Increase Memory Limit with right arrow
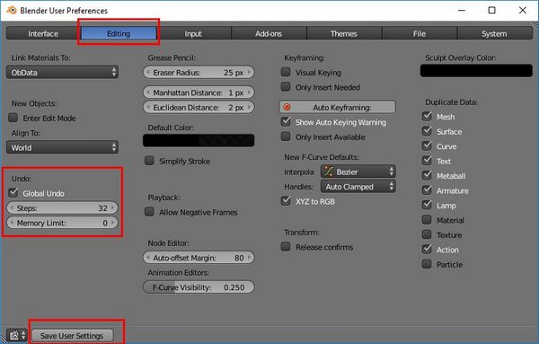539x344 pixels. pyautogui.click(x=113, y=223)
